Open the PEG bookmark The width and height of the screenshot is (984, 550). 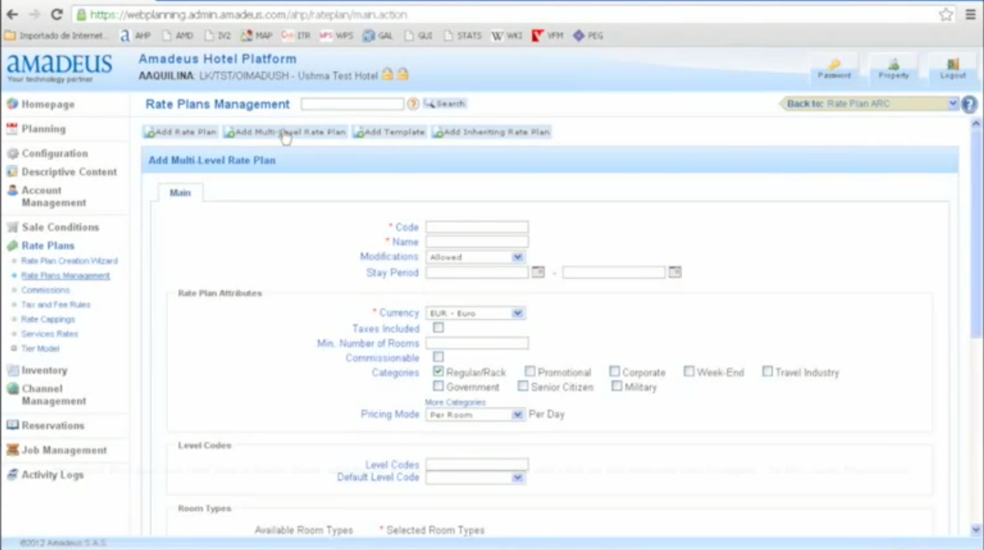[x=588, y=35]
